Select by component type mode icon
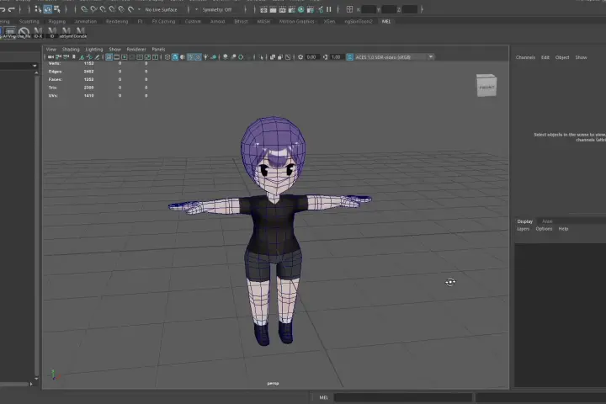606x404 pixels. [x=57, y=9]
